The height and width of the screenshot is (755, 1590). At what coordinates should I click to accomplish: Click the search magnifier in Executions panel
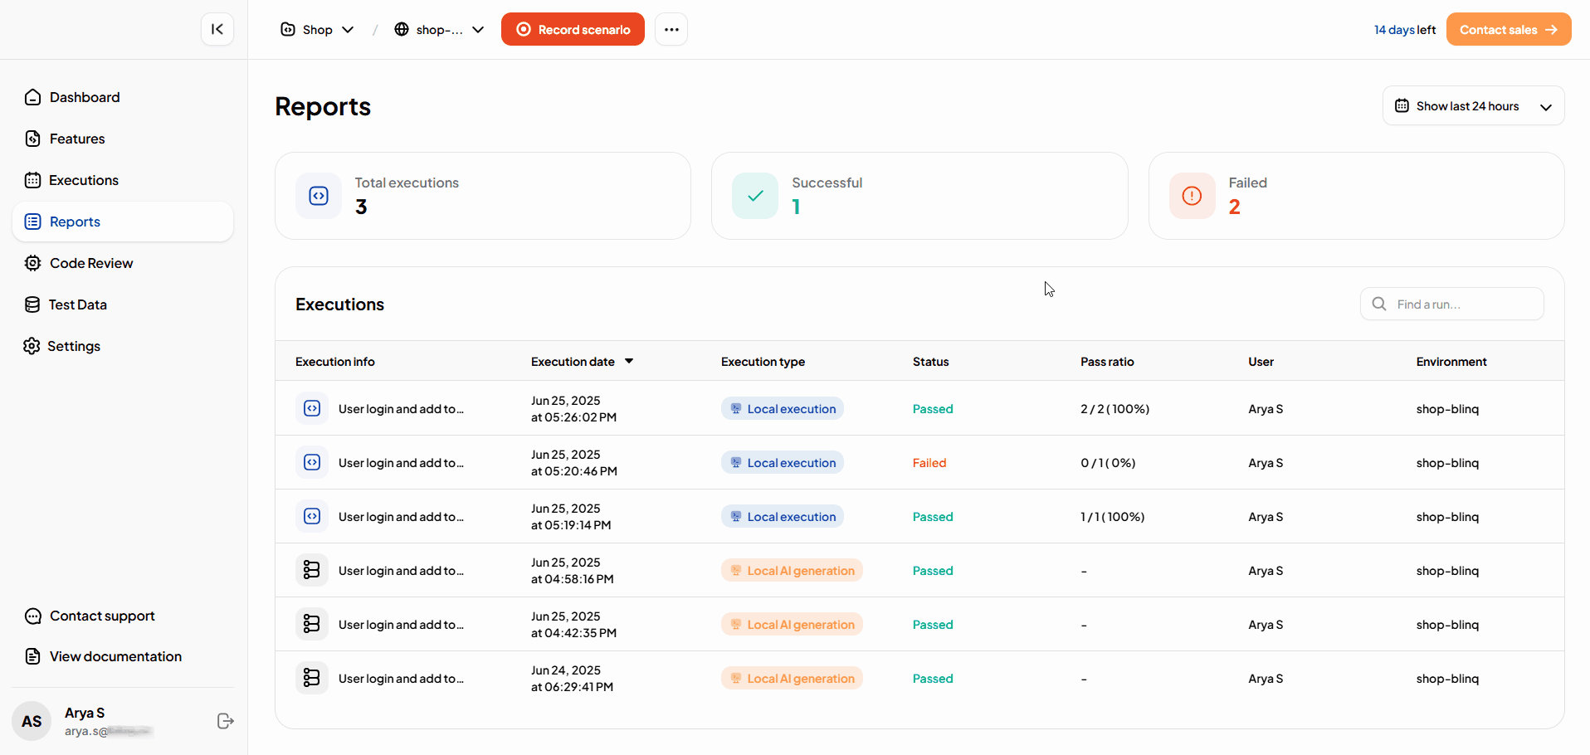[x=1378, y=304]
